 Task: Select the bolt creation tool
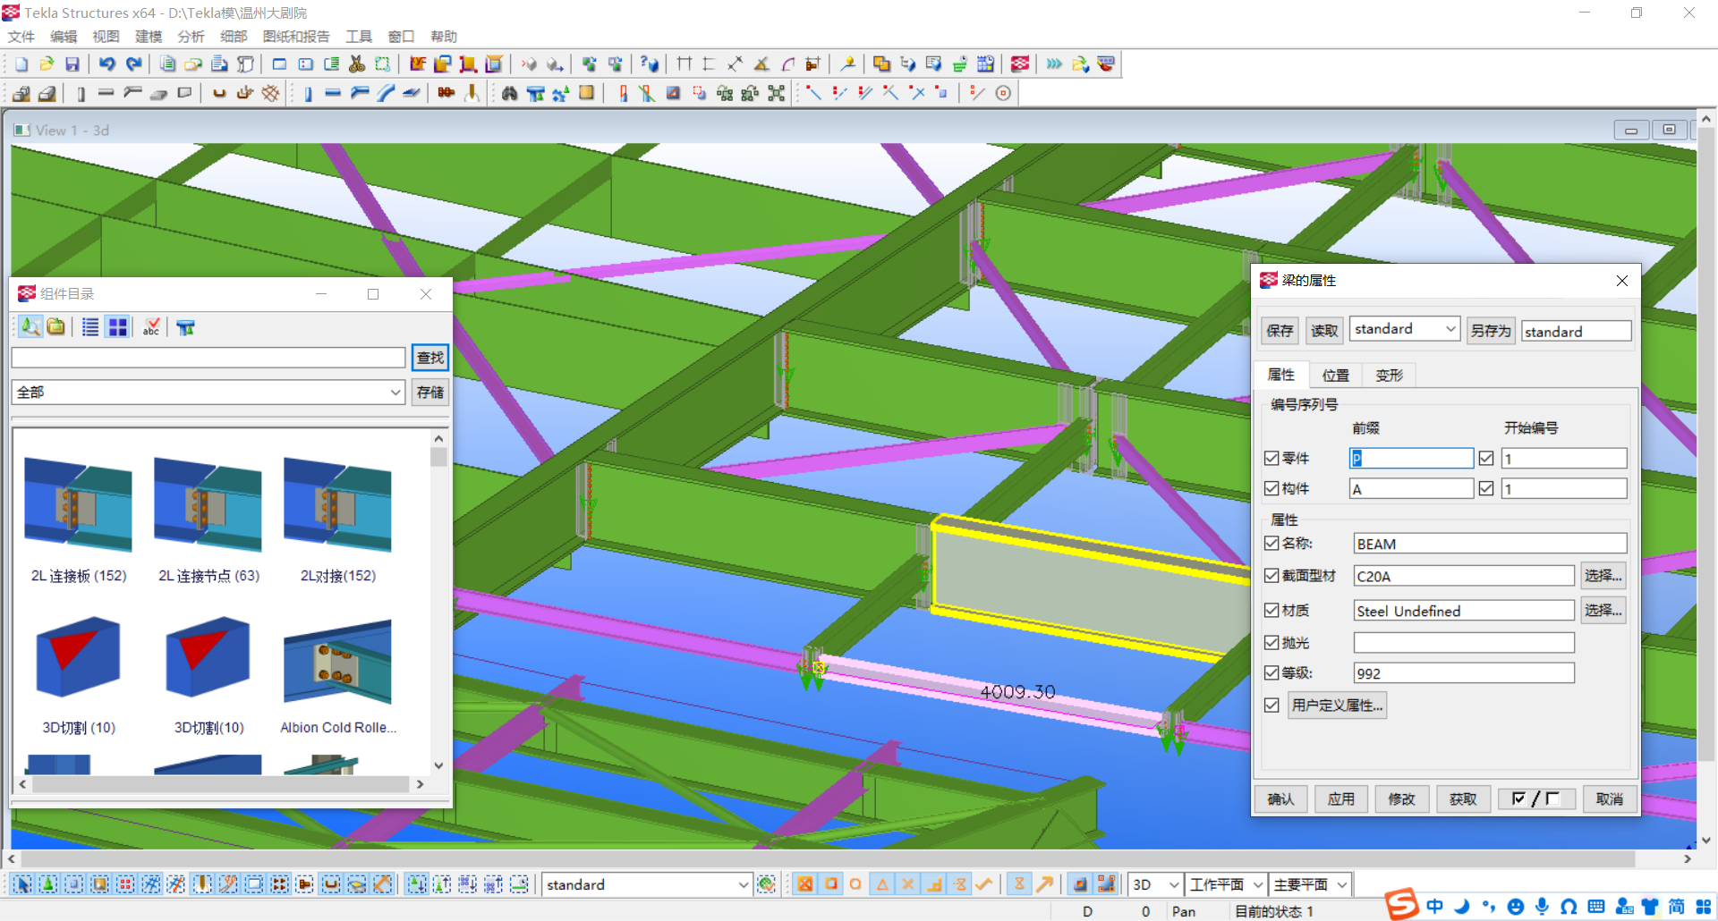pyautogui.click(x=447, y=93)
